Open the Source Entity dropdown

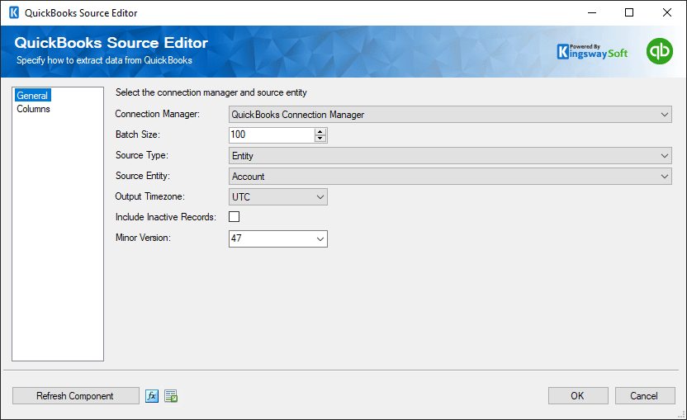click(x=450, y=176)
